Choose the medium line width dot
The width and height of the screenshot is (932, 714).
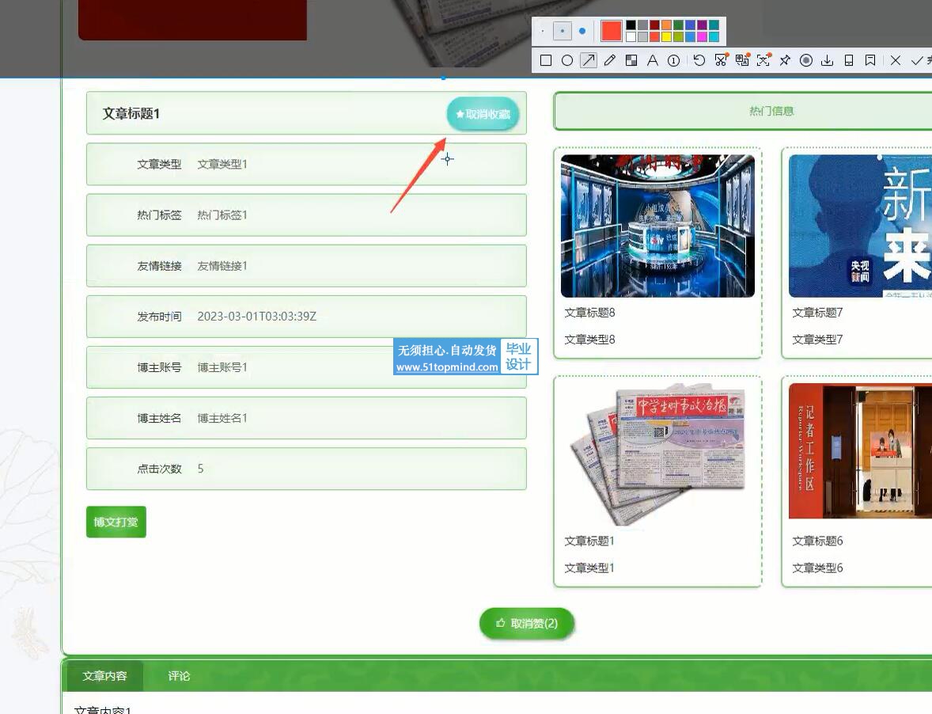pyautogui.click(x=563, y=31)
